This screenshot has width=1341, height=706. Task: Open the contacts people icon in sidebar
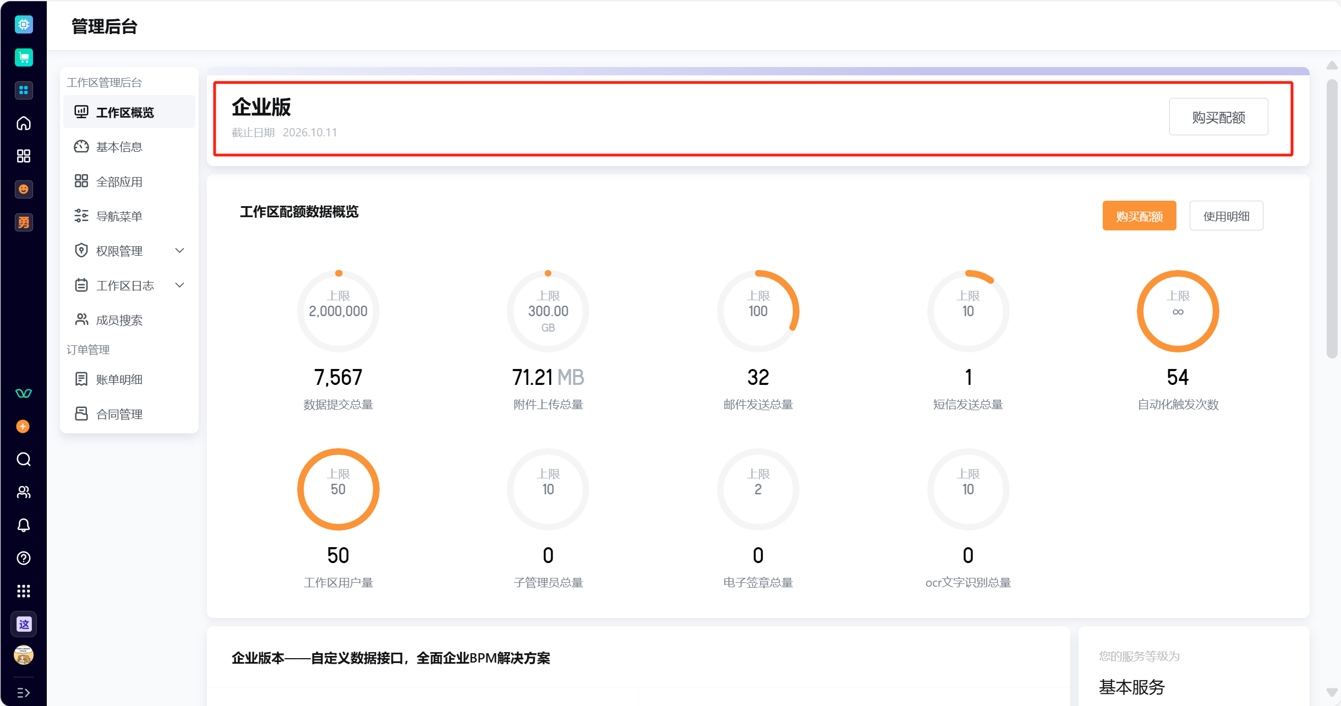point(24,492)
